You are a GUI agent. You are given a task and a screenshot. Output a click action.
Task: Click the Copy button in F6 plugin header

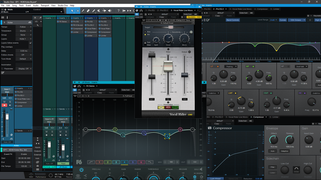tap(99, 92)
